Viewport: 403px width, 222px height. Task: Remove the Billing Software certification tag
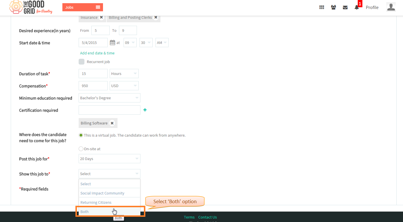pos(112,123)
